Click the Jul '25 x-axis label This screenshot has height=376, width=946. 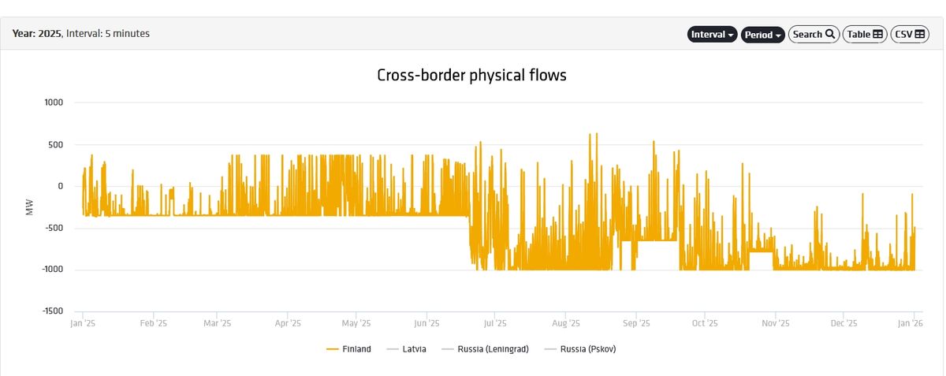click(x=495, y=323)
